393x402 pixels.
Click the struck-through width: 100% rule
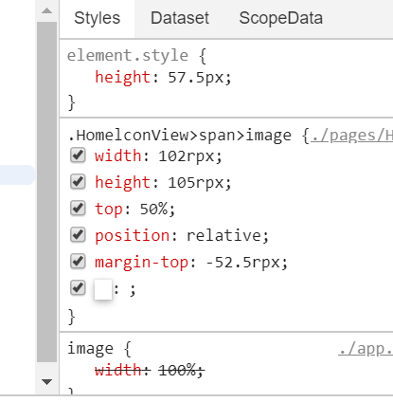pos(150,370)
